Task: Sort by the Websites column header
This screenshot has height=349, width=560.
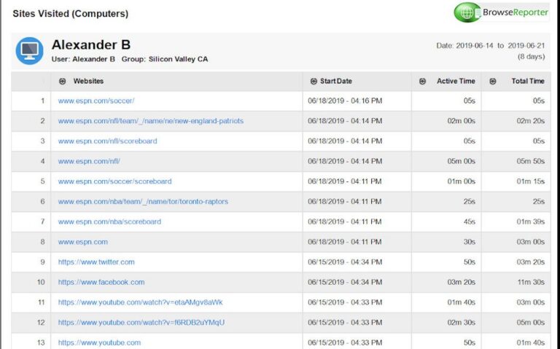Action: (x=88, y=82)
